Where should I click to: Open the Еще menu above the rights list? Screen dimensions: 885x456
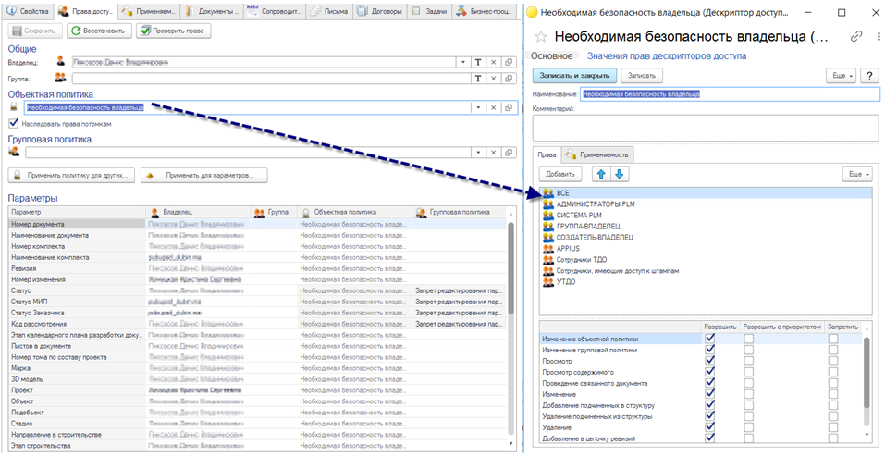click(x=856, y=175)
